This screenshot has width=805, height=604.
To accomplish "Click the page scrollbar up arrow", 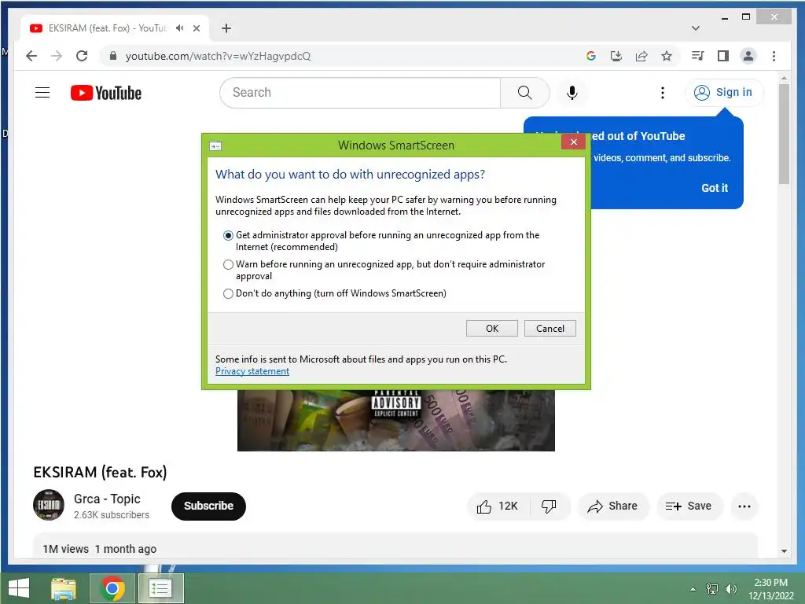I will tap(784, 79).
